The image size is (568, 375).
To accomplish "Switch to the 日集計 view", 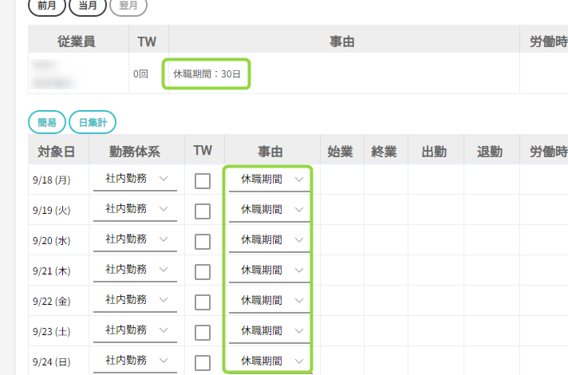I will coord(93,122).
